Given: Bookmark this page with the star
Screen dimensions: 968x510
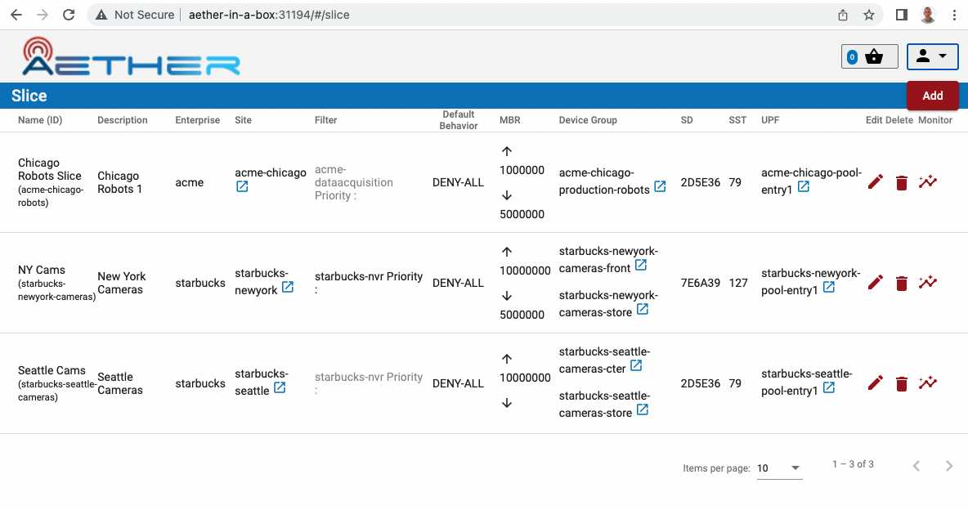Looking at the screenshot, I should [x=869, y=15].
